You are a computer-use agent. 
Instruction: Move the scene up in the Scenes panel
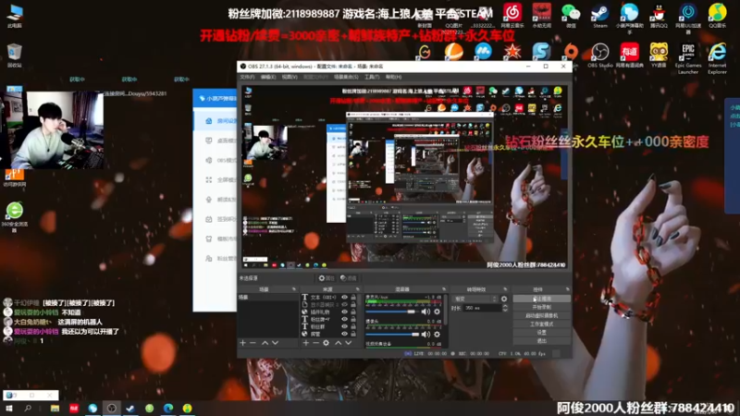[x=265, y=343]
